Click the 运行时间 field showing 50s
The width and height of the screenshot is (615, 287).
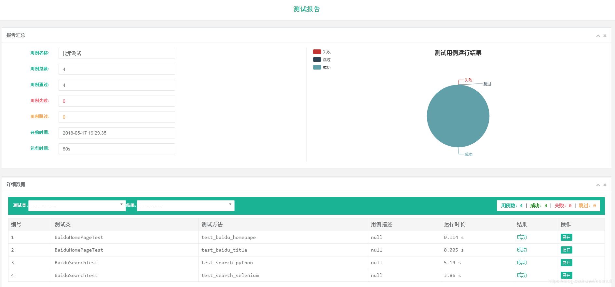click(x=117, y=149)
